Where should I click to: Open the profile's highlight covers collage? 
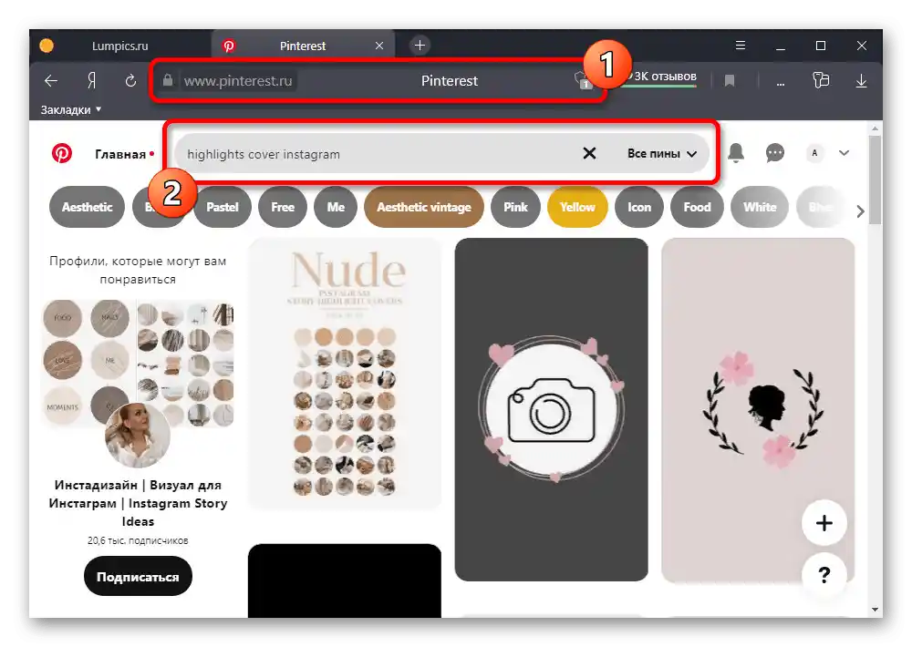[138, 363]
